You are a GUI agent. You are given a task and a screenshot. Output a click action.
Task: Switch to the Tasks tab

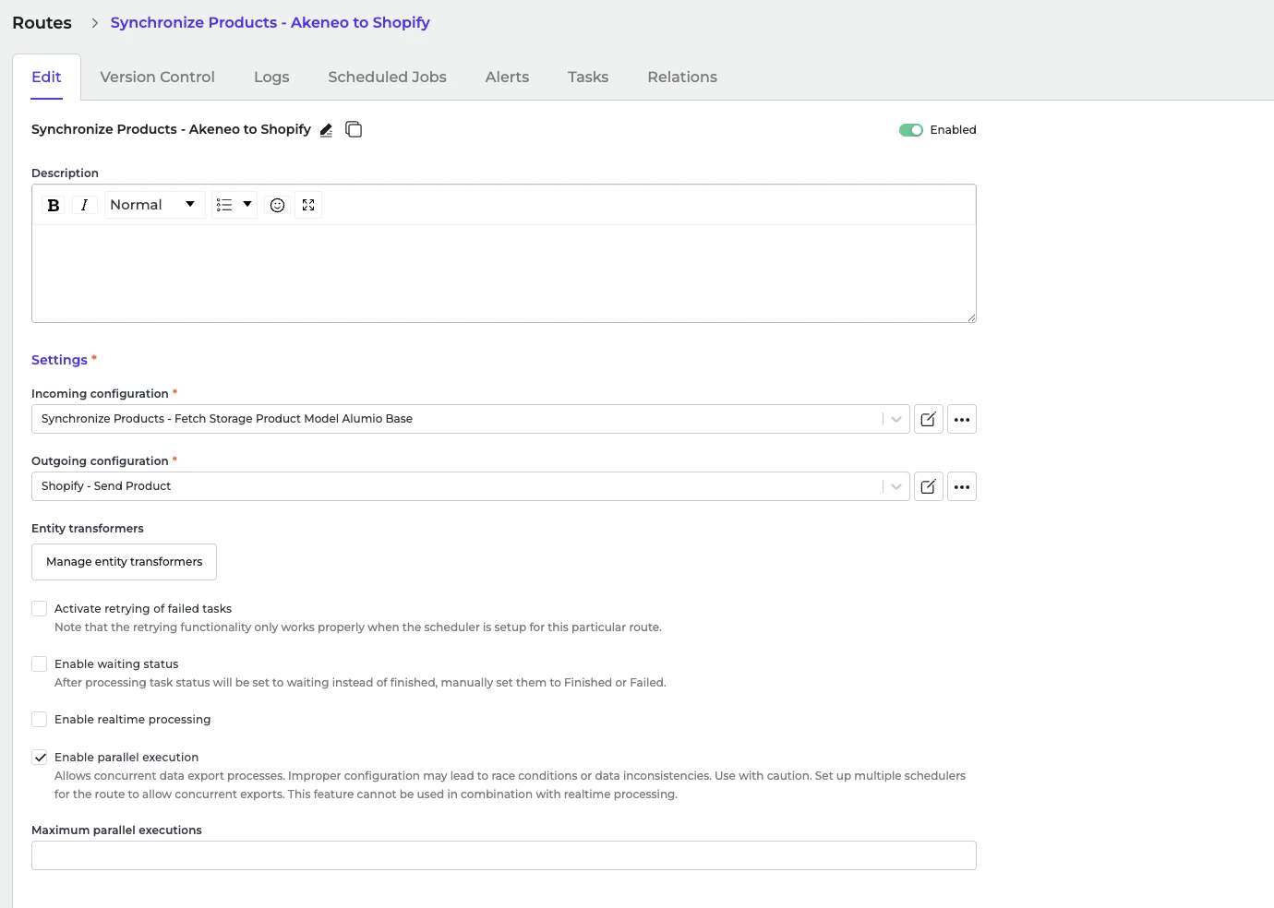(588, 78)
